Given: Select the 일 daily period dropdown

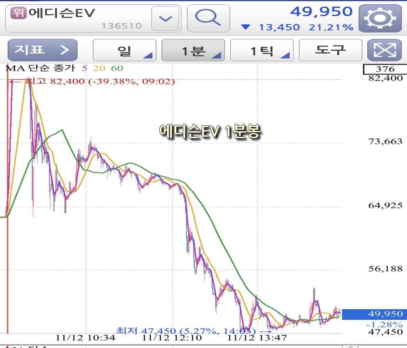Looking at the screenshot, I should [125, 50].
